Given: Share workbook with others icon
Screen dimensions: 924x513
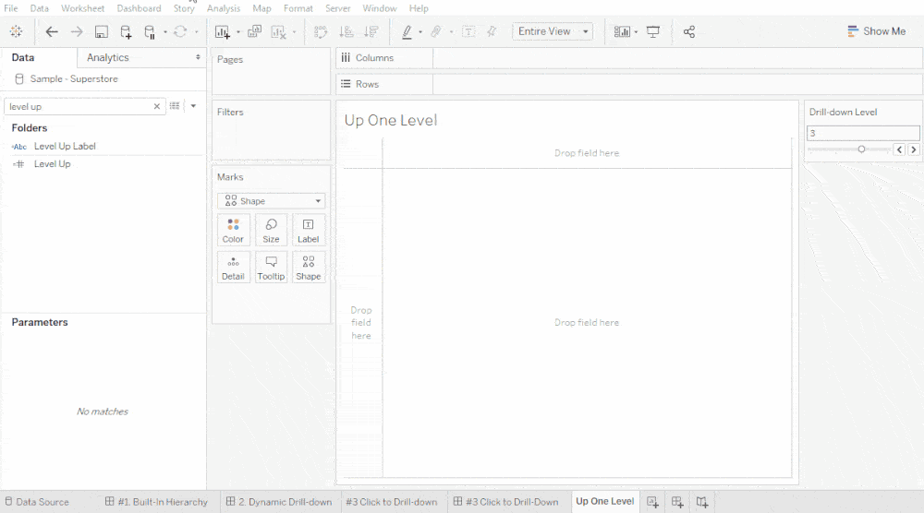Looking at the screenshot, I should pyautogui.click(x=689, y=31).
